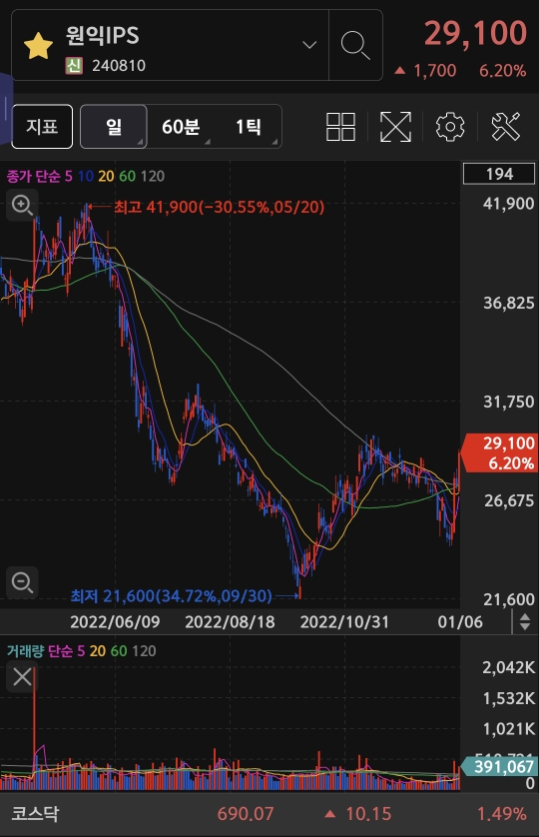Screen dimensions: 539x837
Task: Toggle the favorite star for 원익IPS
Action: click(38, 46)
